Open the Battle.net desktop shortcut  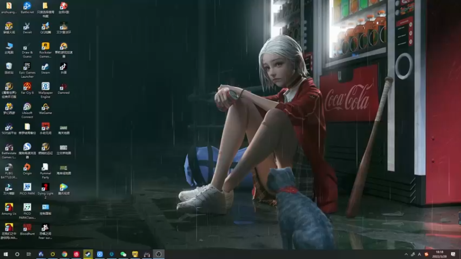[27, 8]
